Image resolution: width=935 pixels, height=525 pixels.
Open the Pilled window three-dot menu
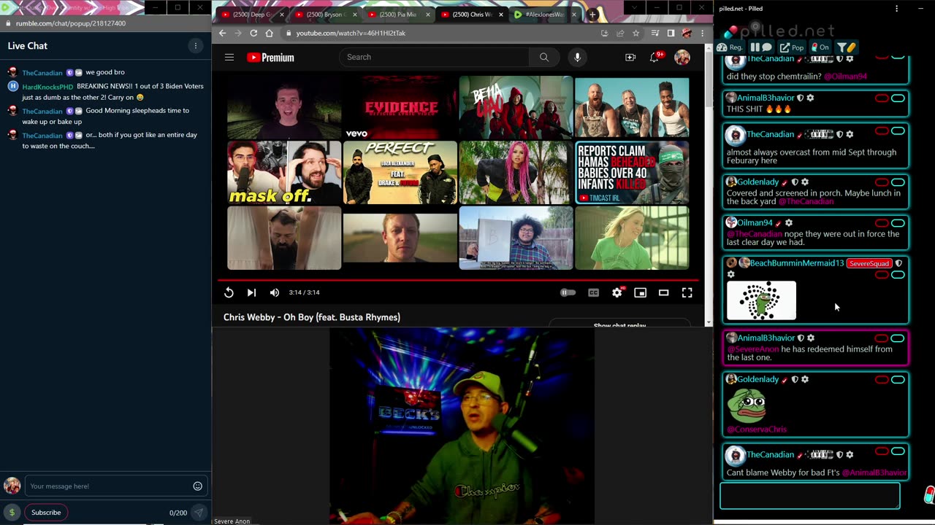tap(896, 9)
